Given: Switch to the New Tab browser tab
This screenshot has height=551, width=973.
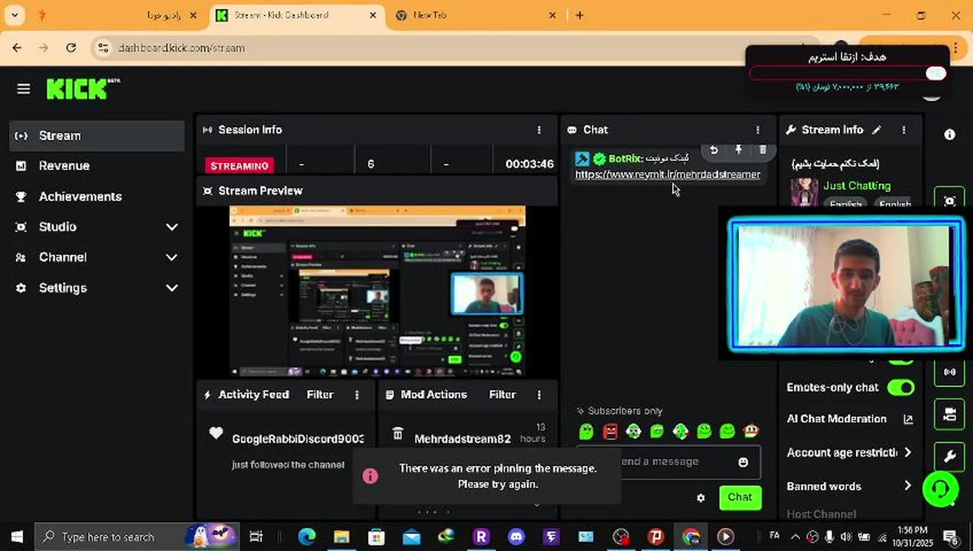Looking at the screenshot, I should 474,15.
